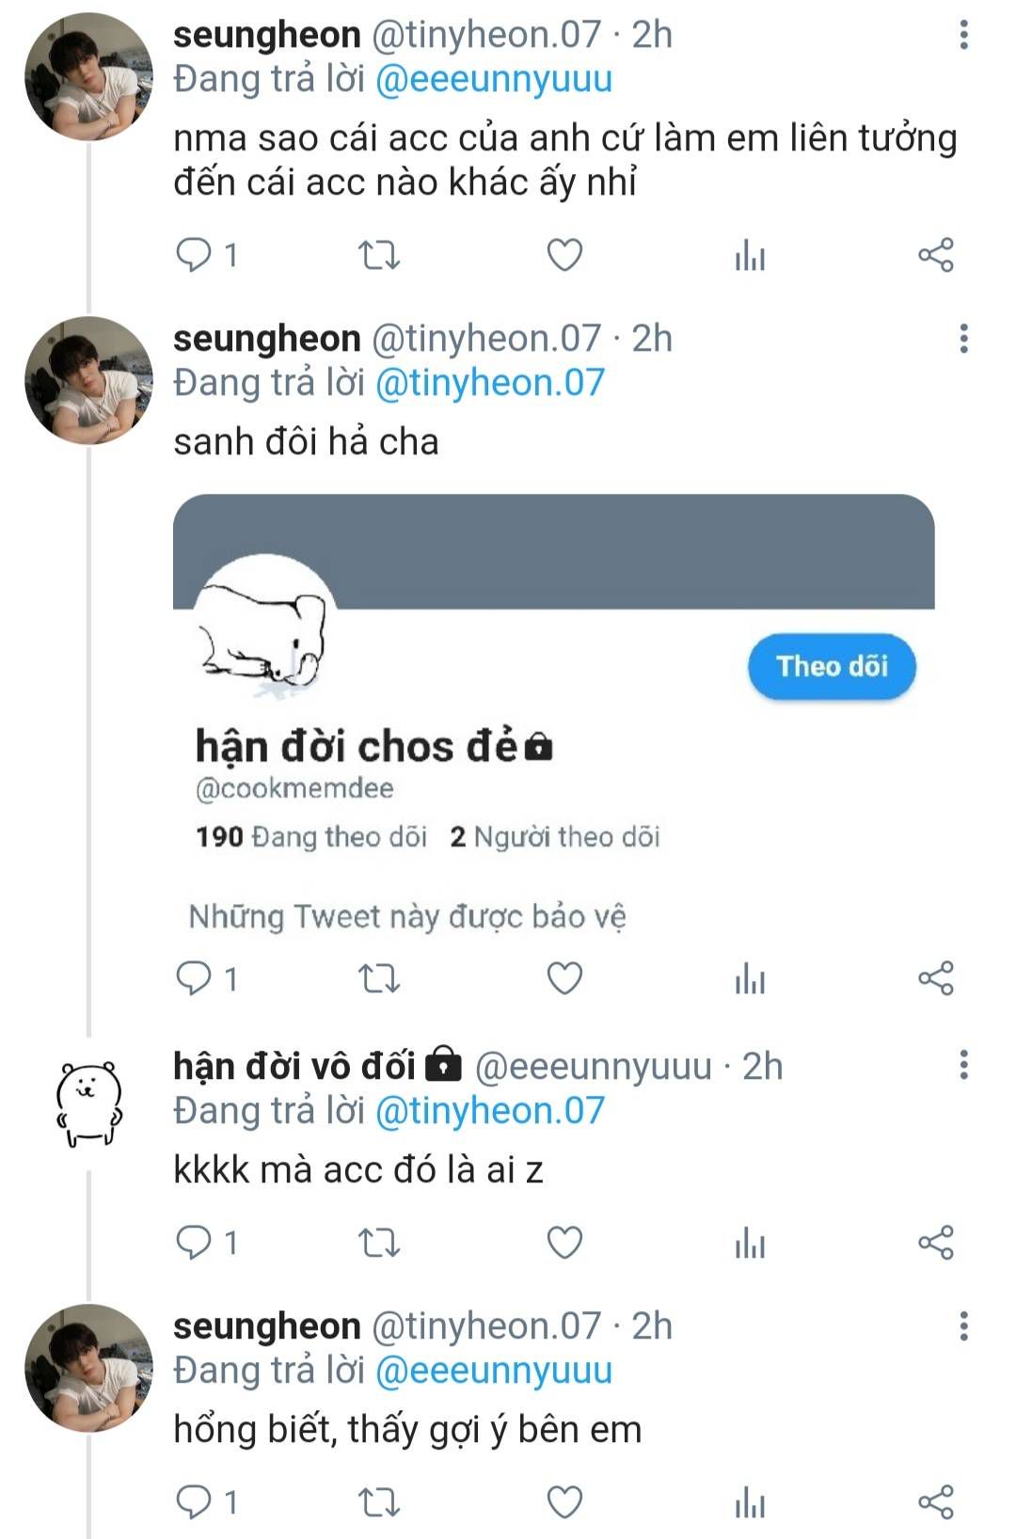Retweet the 'hổng biết, thấy gợi ý' tweet

pos(380,1502)
